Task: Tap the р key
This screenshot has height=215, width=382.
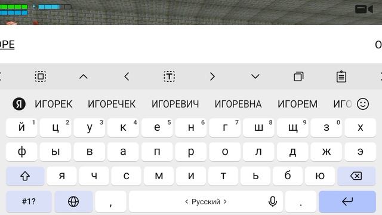Action: pos(191,152)
